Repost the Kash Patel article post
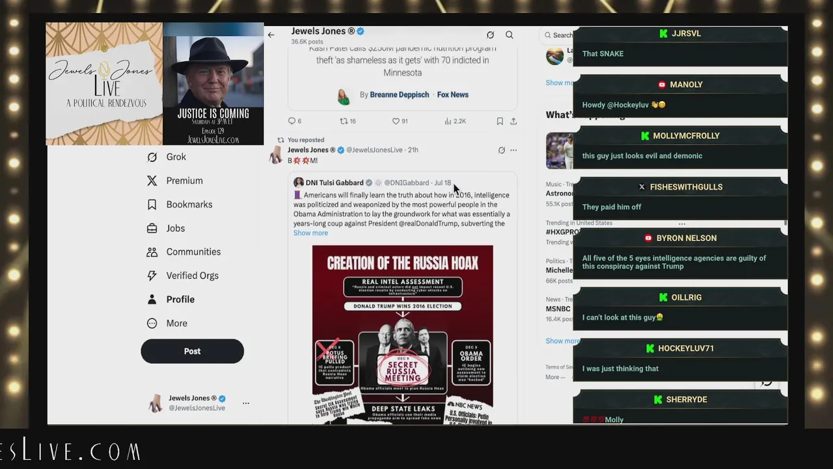This screenshot has width=833, height=469. point(348,121)
